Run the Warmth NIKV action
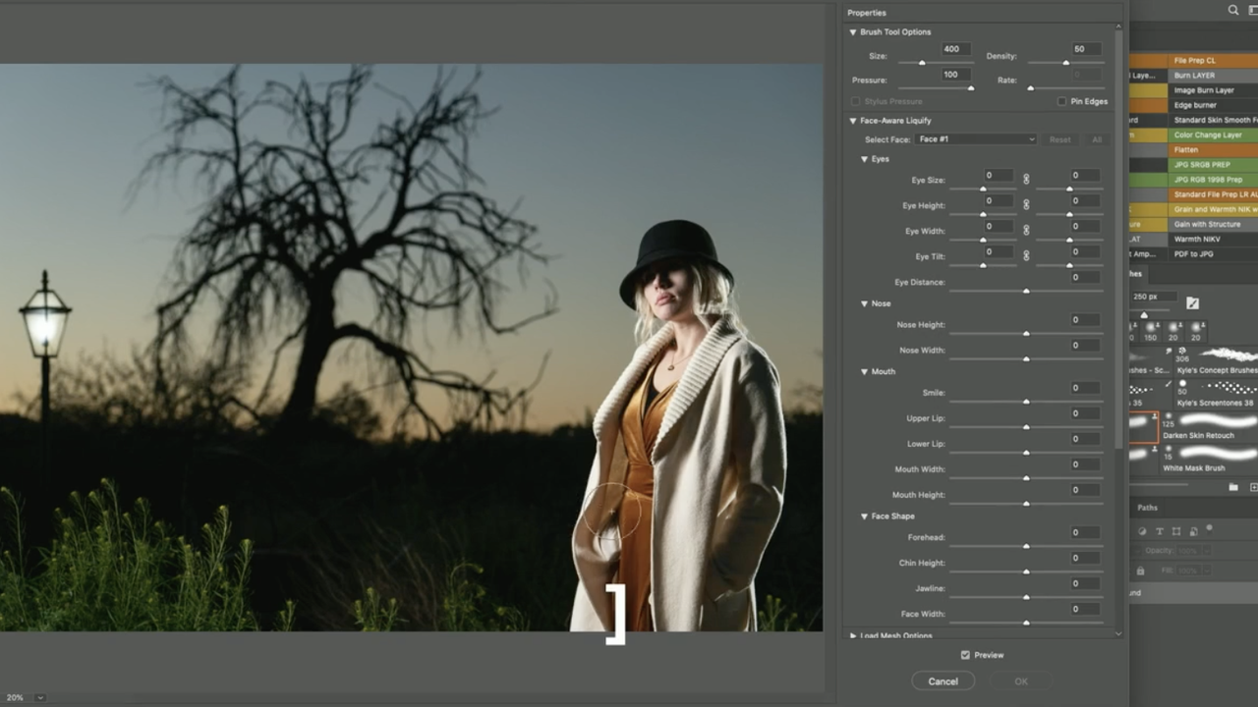 [x=1213, y=239]
